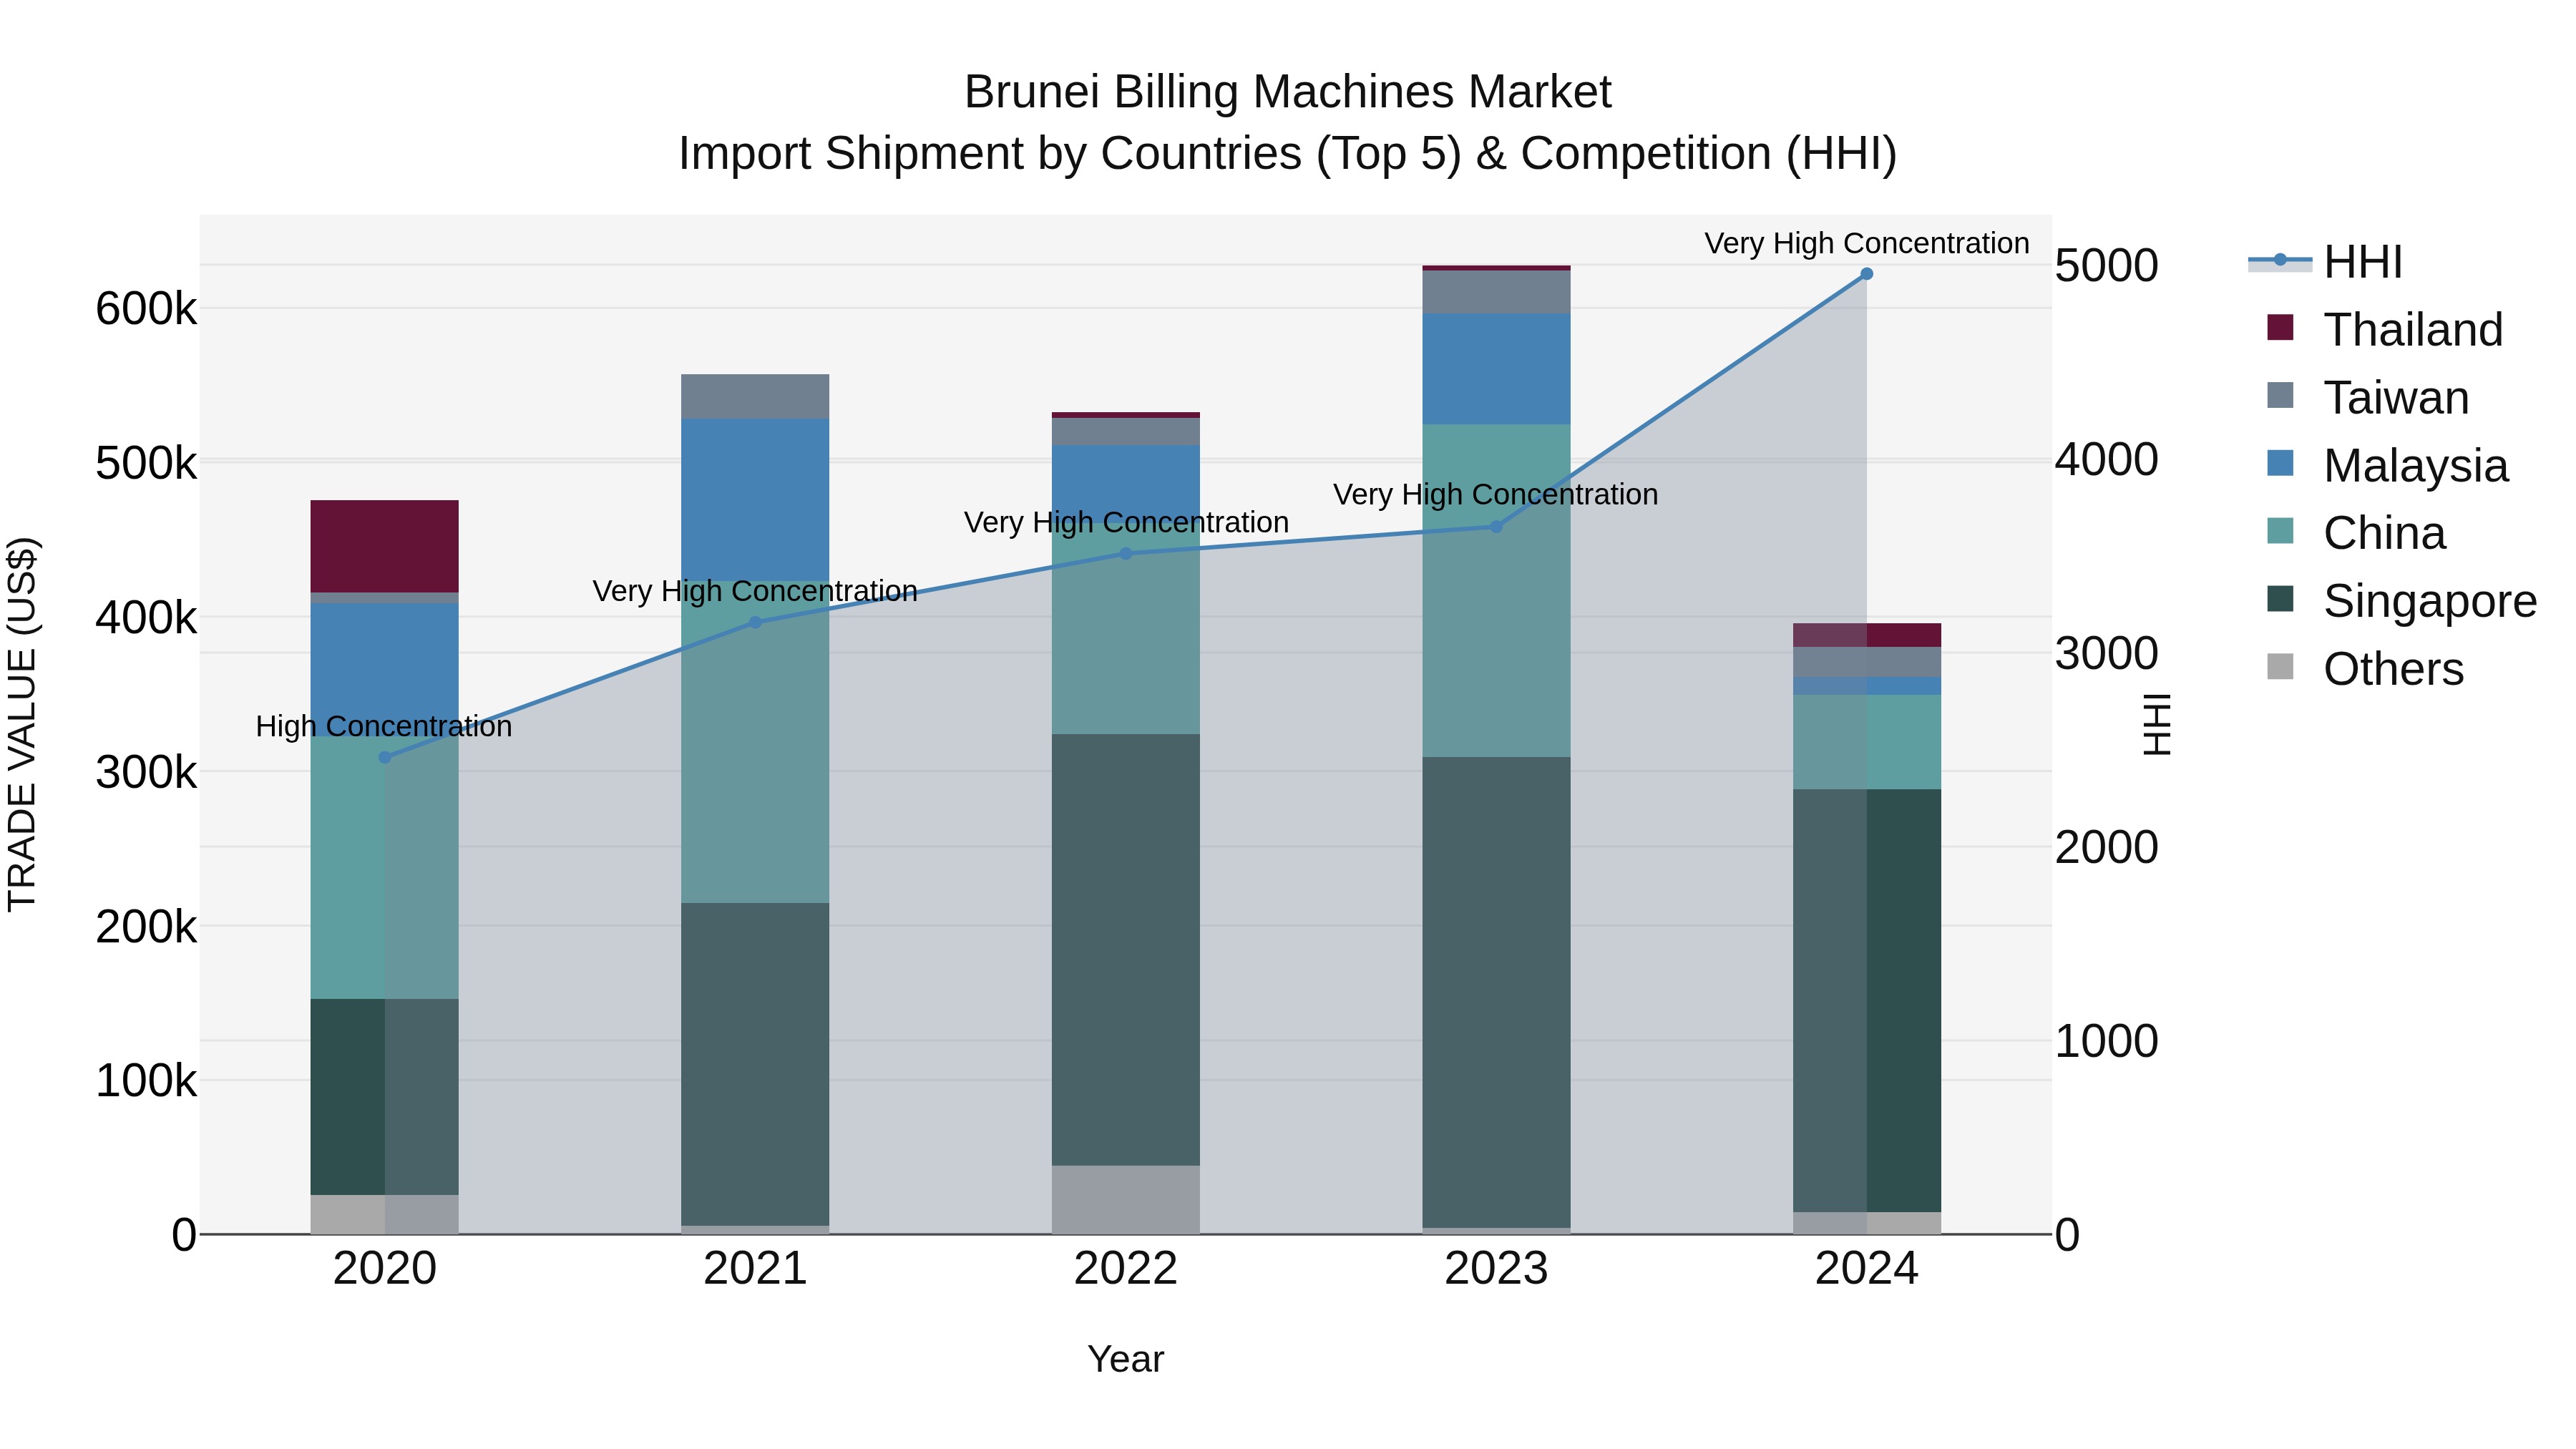Click 'Very High Concentration' label above 2023
Image resolution: width=2576 pixels, height=1449 pixels.
point(1496,495)
